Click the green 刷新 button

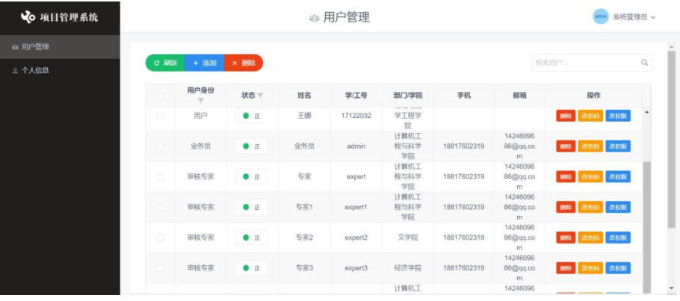pyautogui.click(x=165, y=63)
